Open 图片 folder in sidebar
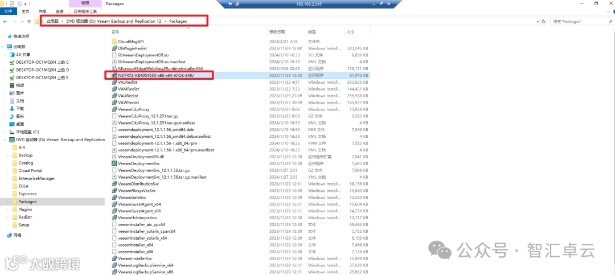Image resolution: width=615 pixels, height=275 pixels. [20, 93]
